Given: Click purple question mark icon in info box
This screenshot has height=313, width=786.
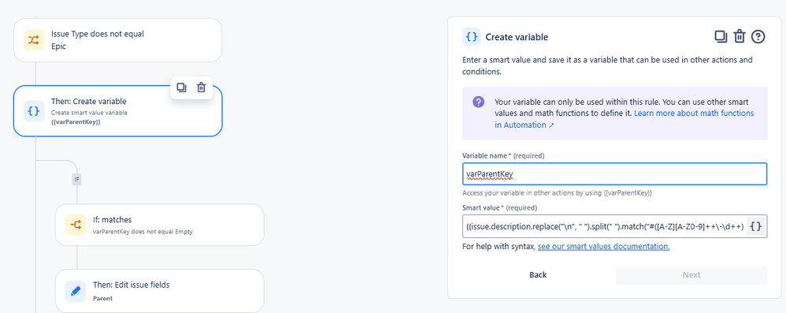Looking at the screenshot, I should pos(478,102).
